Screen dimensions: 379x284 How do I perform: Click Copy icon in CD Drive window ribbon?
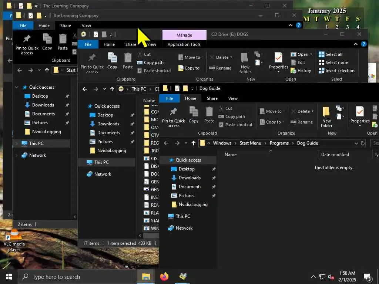point(112,61)
